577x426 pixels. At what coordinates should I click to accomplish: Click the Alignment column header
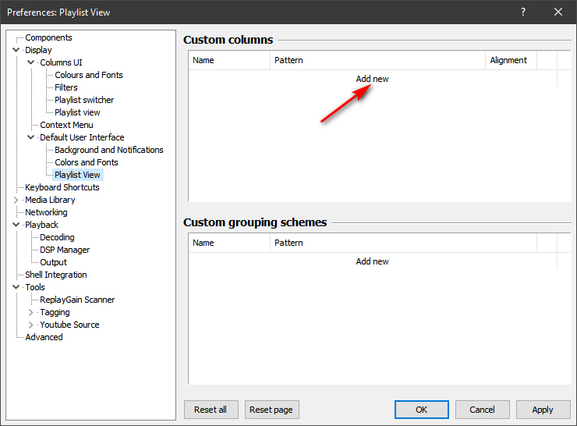508,60
